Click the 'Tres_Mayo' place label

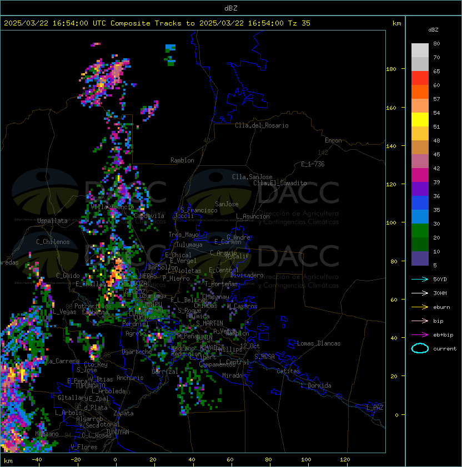(183, 235)
